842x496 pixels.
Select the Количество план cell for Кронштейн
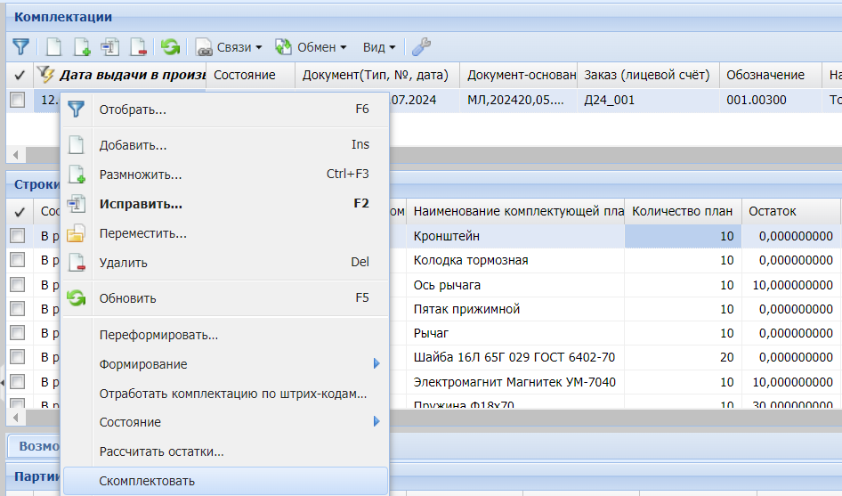683,236
